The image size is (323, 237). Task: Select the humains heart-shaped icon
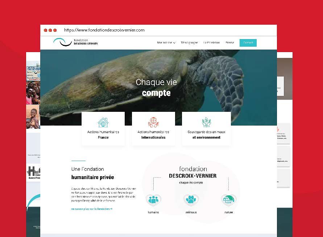point(153,199)
